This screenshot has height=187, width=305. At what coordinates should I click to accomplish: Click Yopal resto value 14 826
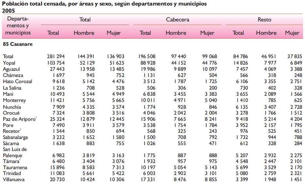point(241,63)
